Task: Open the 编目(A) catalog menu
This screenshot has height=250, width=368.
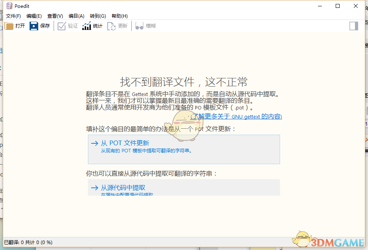Action: click(x=77, y=16)
